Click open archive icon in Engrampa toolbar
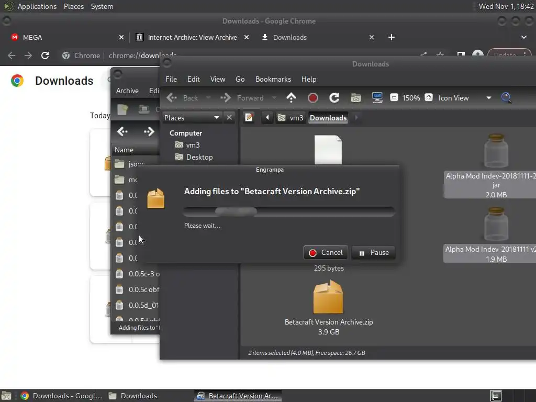536x402 pixels. (143, 109)
